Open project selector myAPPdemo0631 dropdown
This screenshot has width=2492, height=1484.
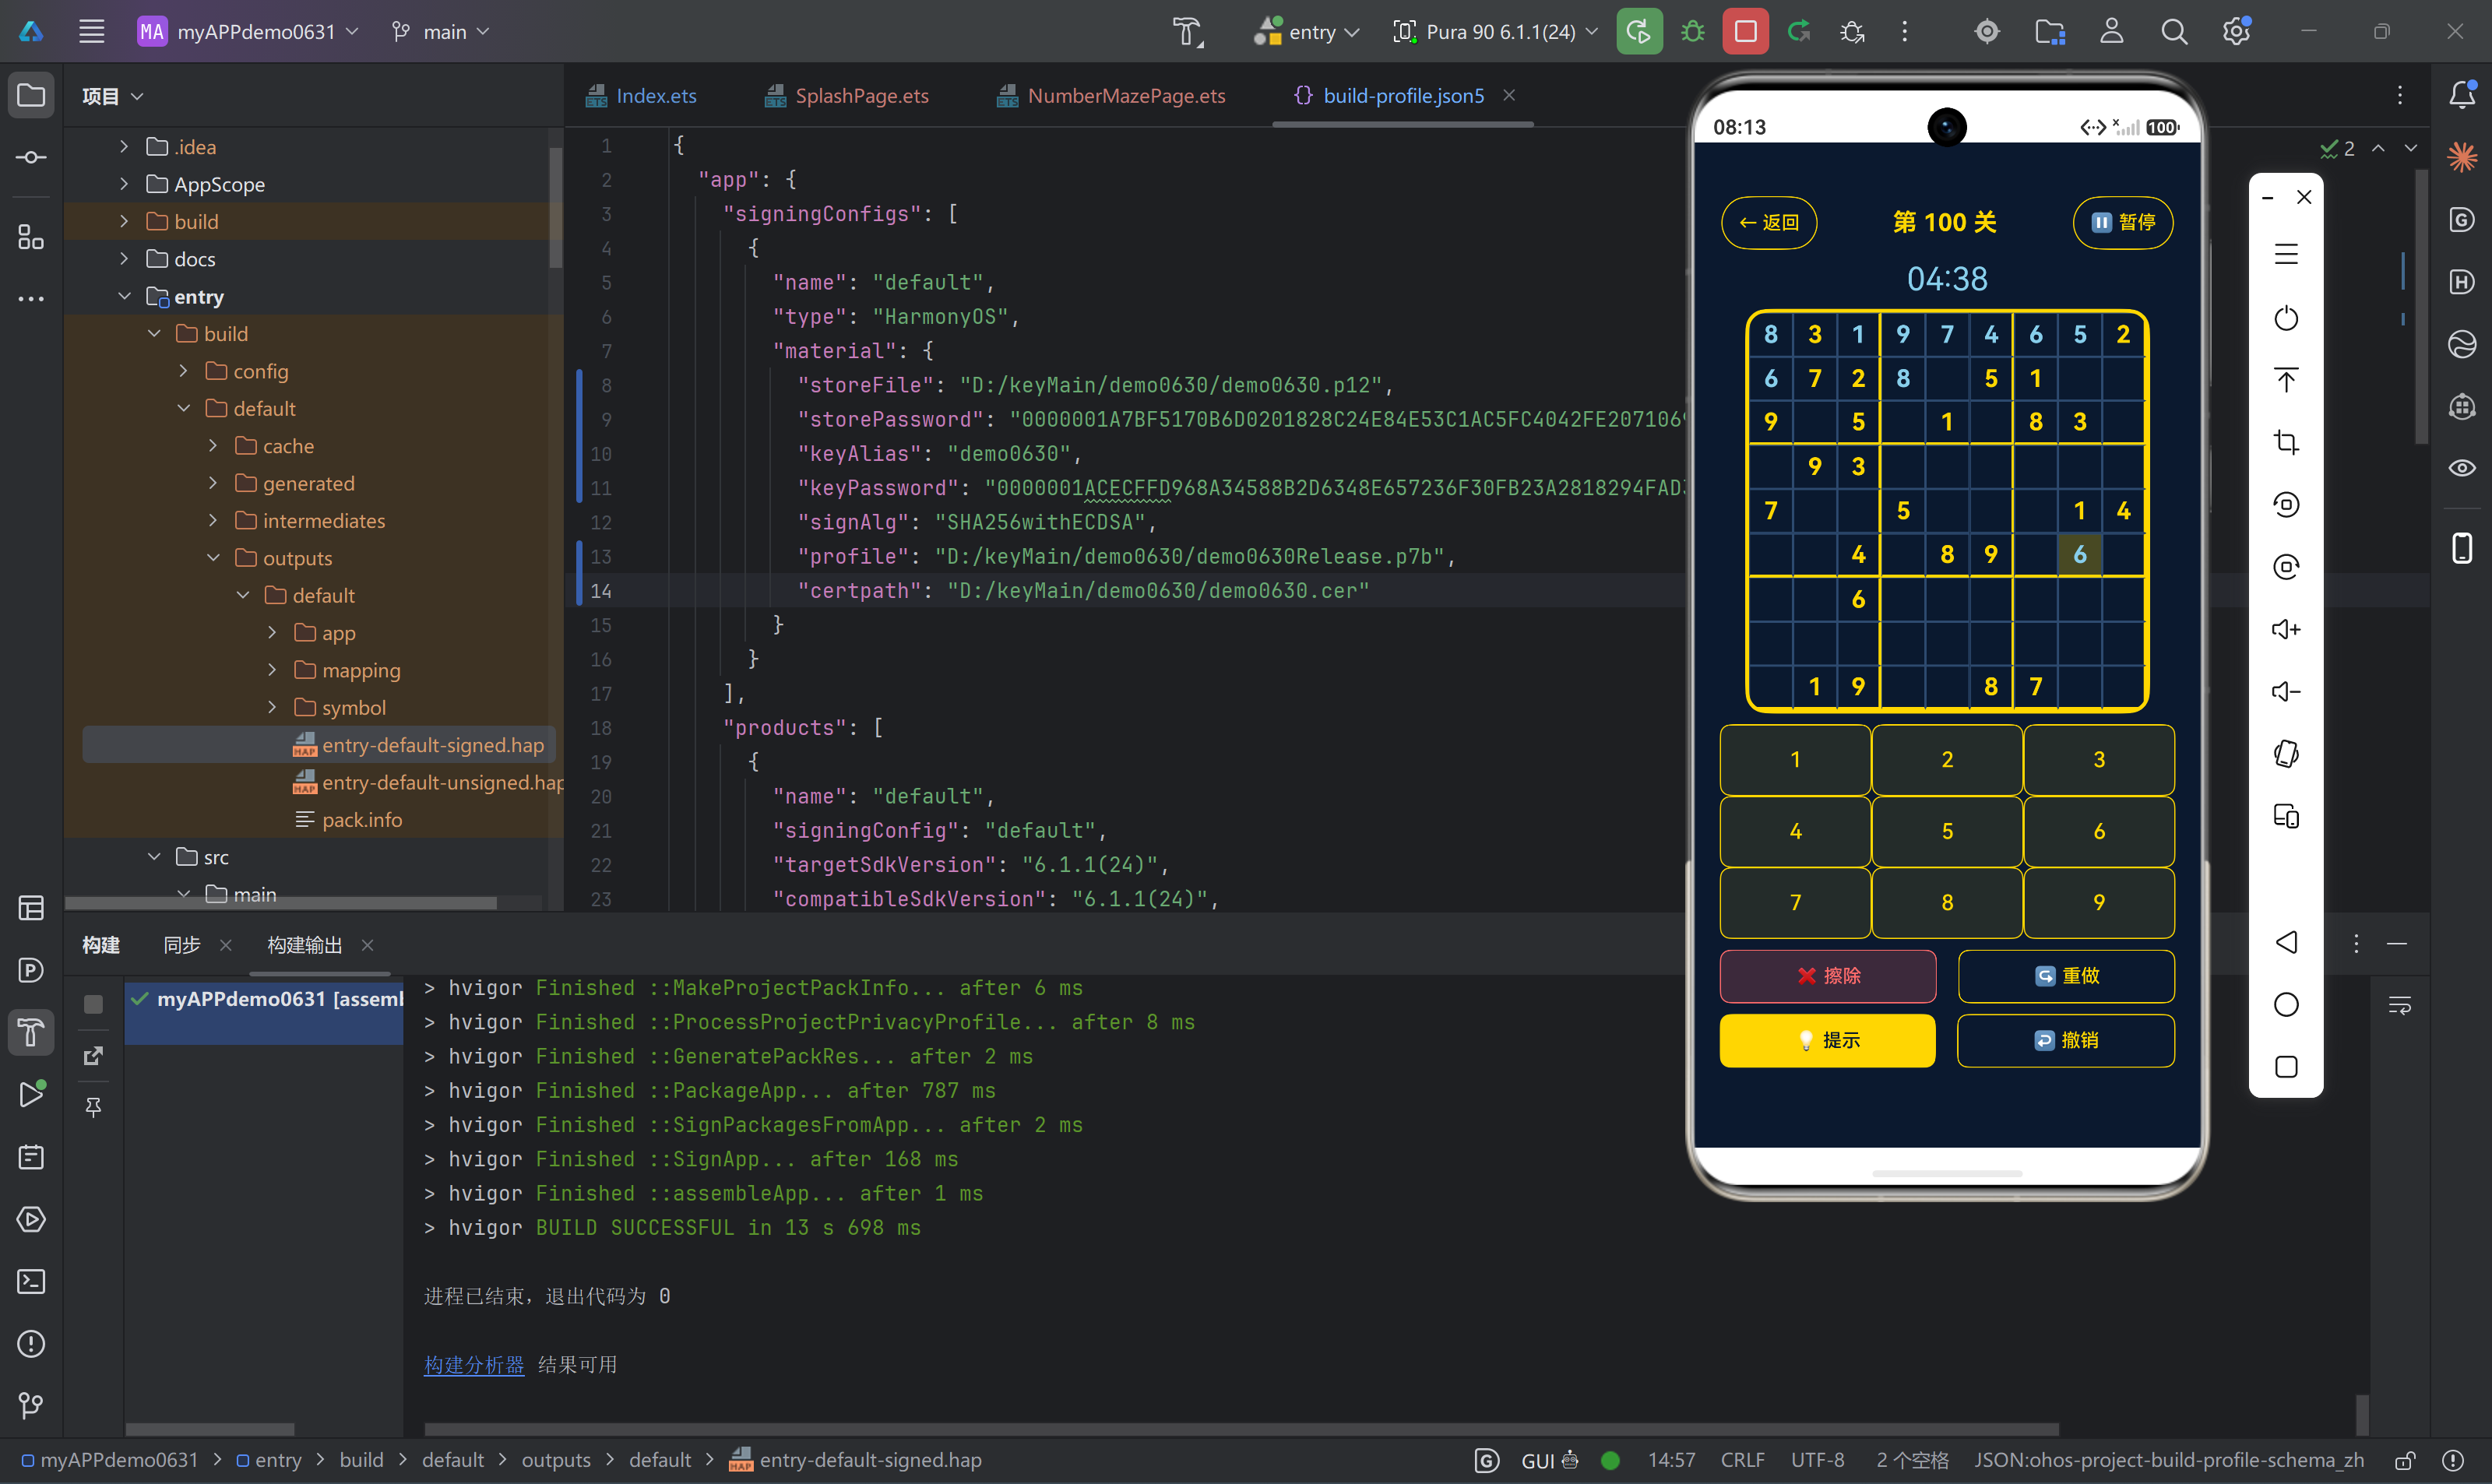248,32
